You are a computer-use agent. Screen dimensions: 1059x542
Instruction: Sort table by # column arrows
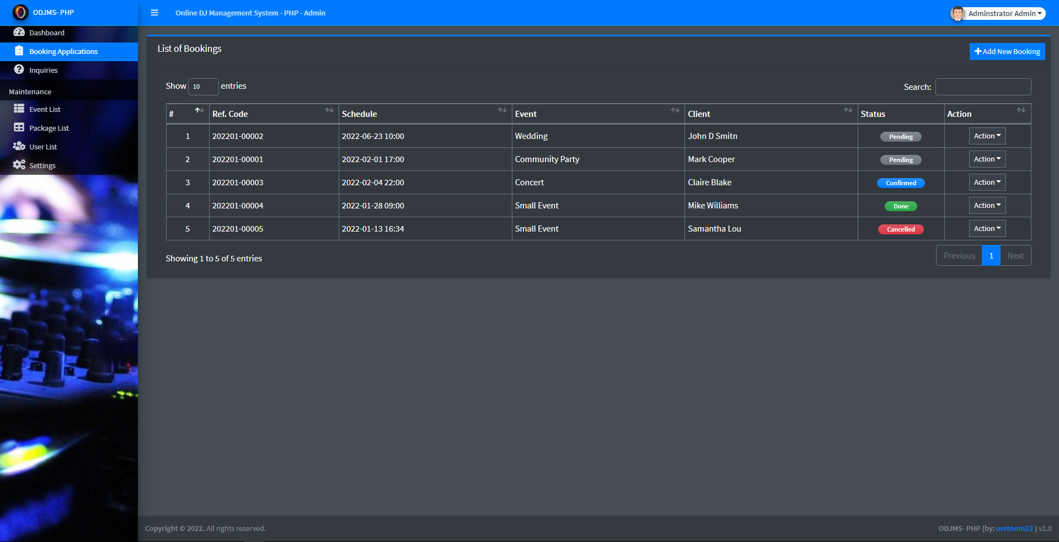coord(199,110)
